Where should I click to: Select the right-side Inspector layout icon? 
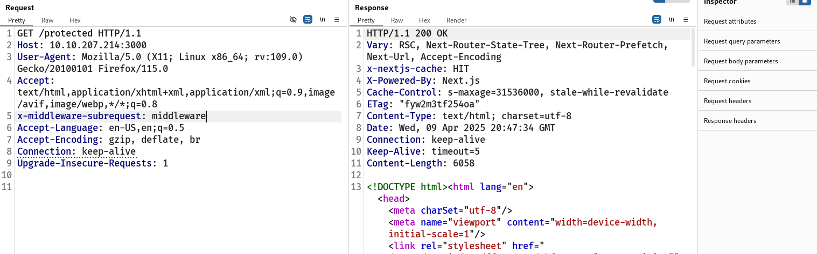click(x=804, y=2)
